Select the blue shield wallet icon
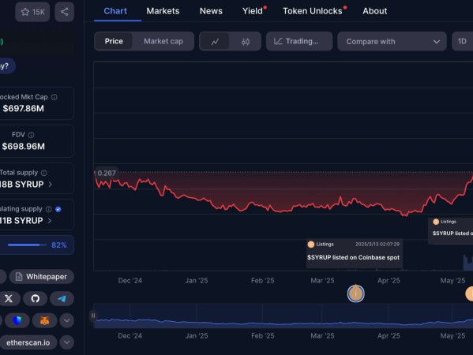Screen dimensions: 473x355 (x=17, y=320)
